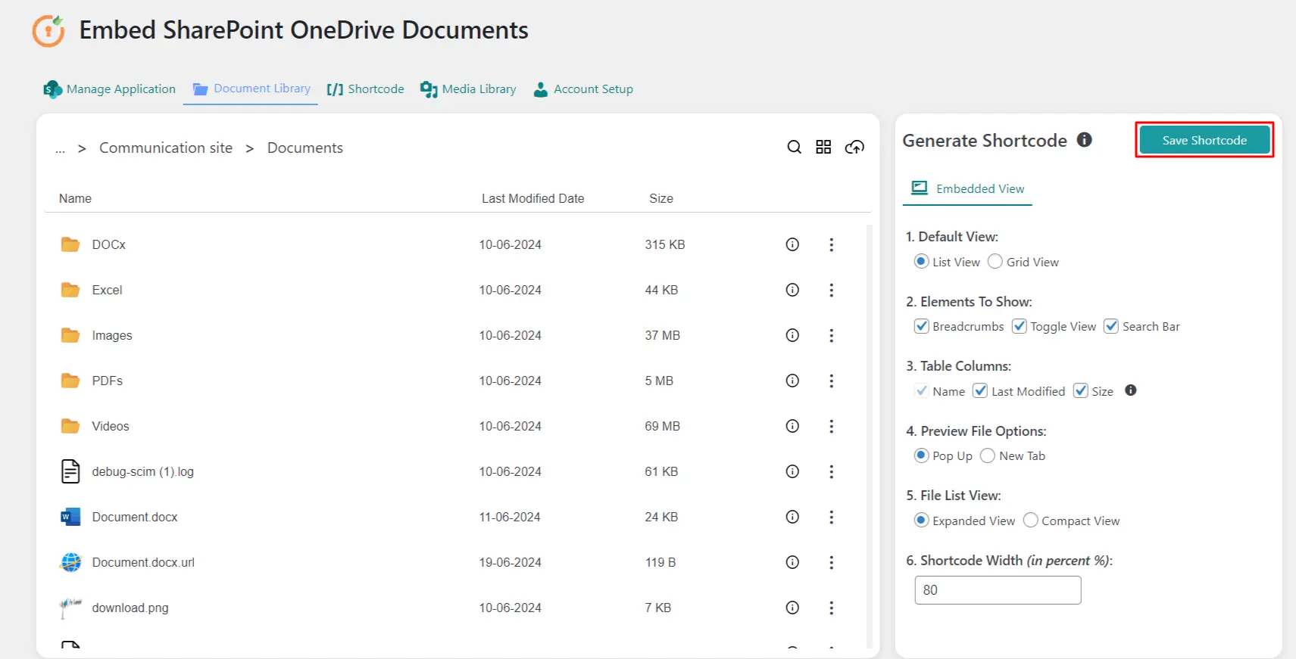Image resolution: width=1296 pixels, height=659 pixels.
Task: Open info for the PDFs folder
Action: [792, 381]
